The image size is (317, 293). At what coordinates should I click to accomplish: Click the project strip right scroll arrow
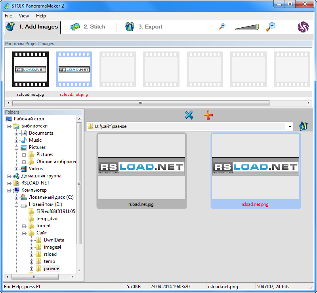308,103
